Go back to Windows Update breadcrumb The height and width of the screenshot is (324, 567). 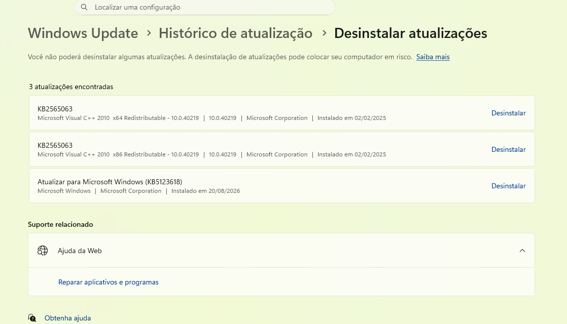[83, 33]
